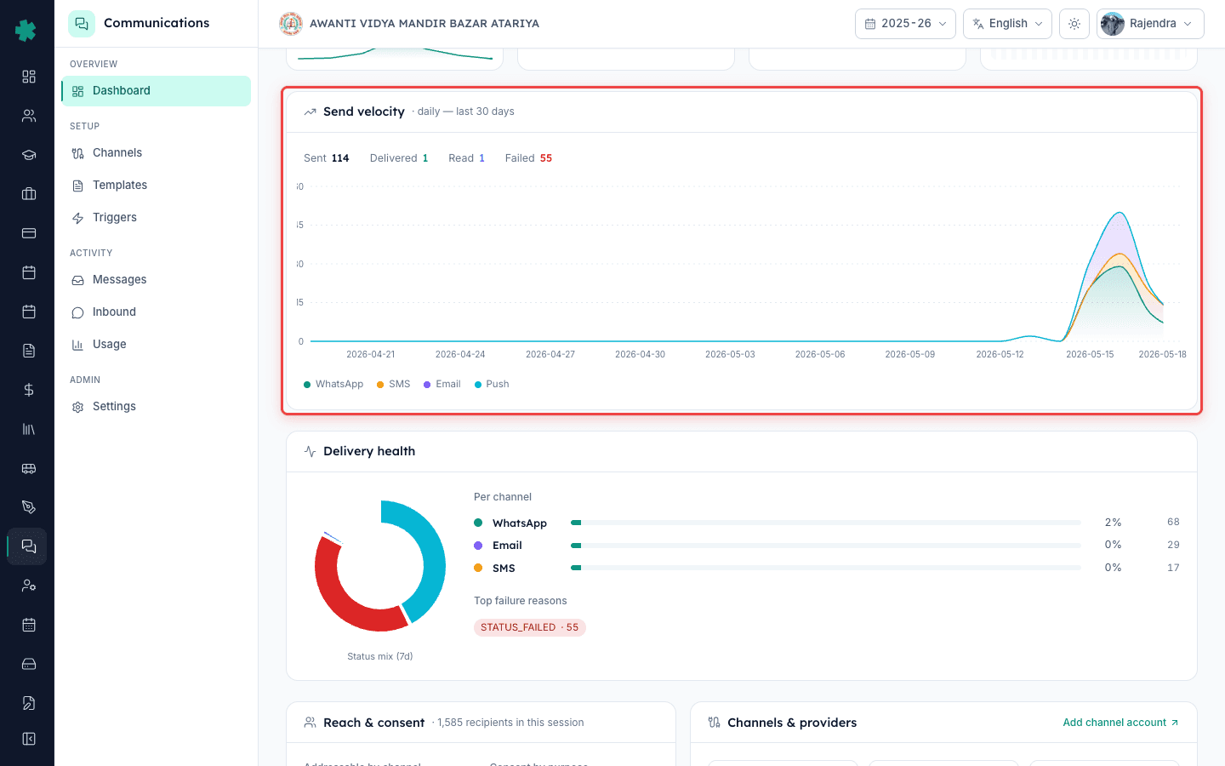Collapse the sidebar using the panel icon

tap(29, 739)
